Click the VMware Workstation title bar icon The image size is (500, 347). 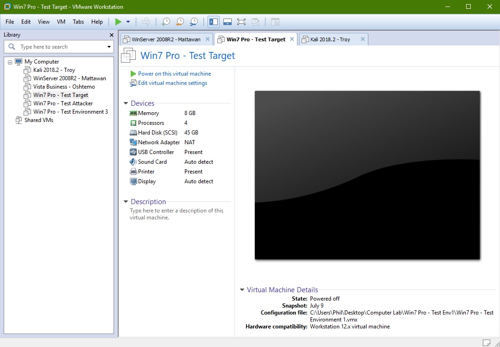click(x=6, y=6)
